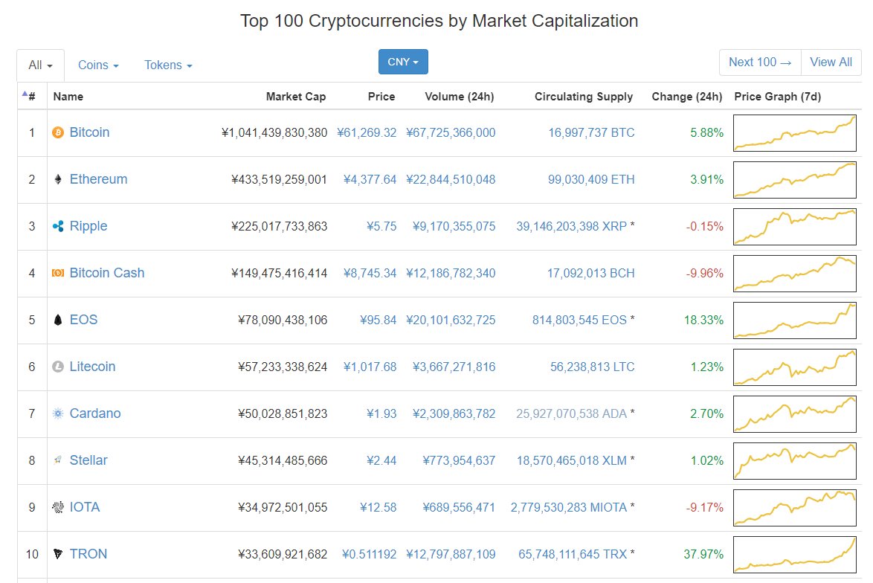Click the Stellar logo icon
Screen dimensions: 873x583
(57, 460)
